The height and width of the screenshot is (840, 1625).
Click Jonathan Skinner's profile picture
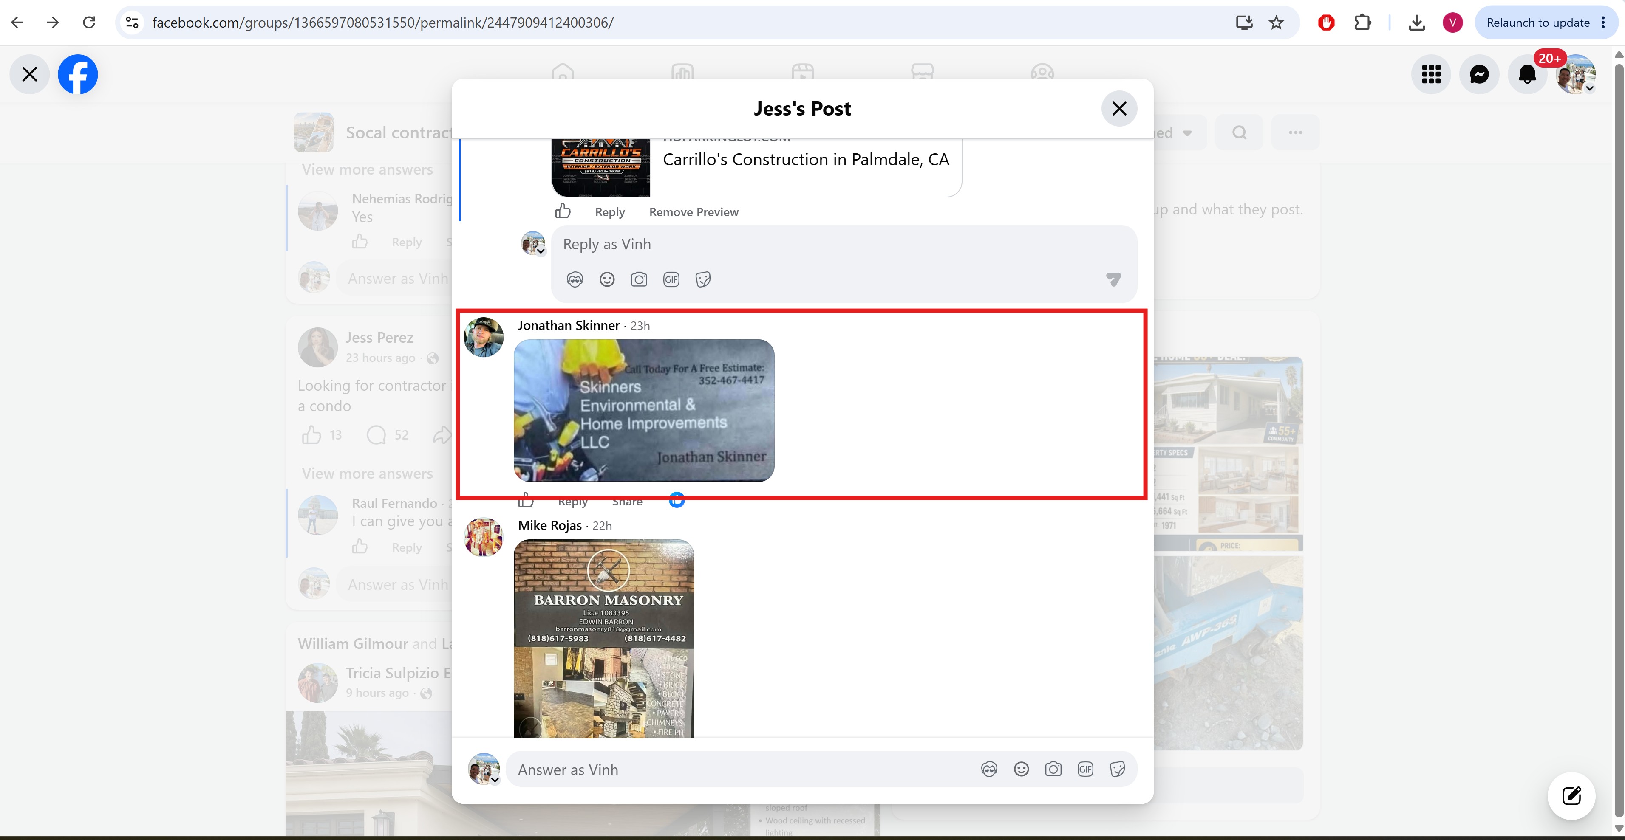tap(483, 337)
